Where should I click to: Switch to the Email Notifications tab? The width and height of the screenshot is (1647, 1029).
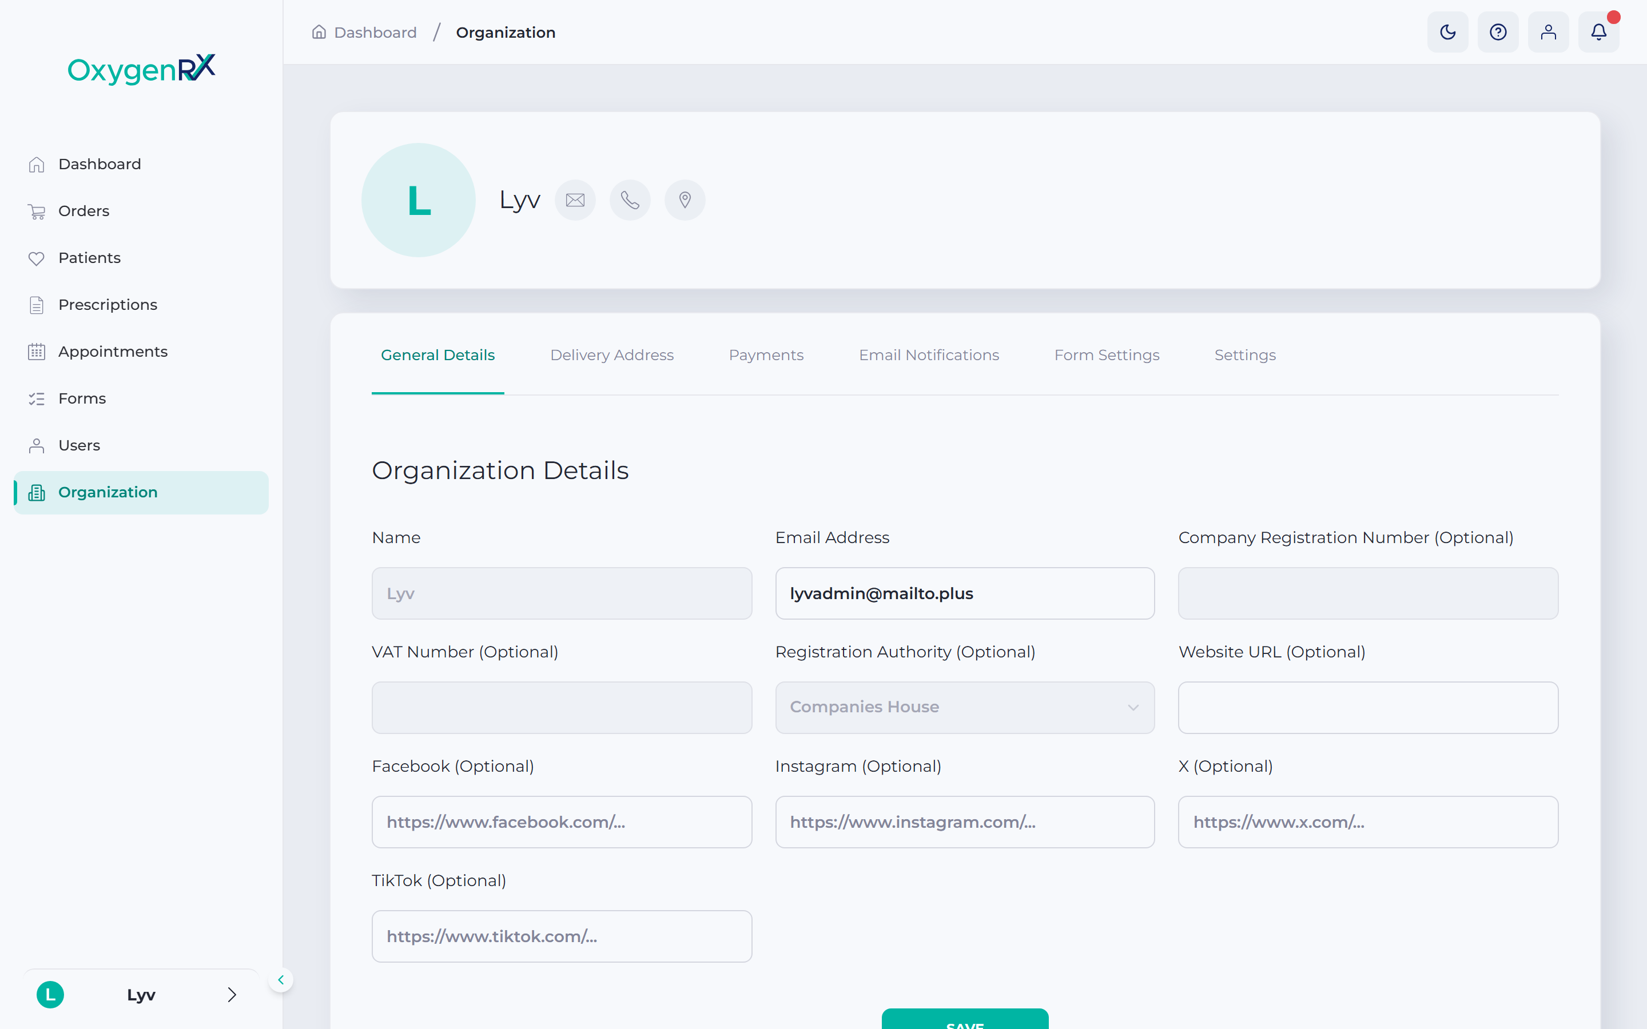point(929,355)
